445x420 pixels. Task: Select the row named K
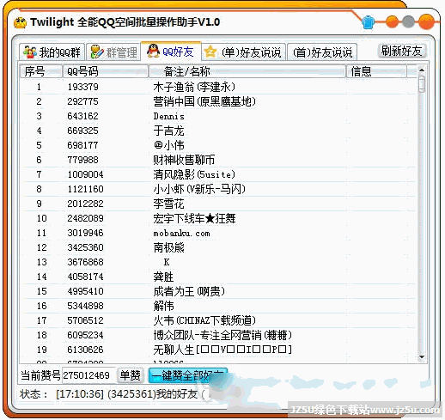[218, 262]
